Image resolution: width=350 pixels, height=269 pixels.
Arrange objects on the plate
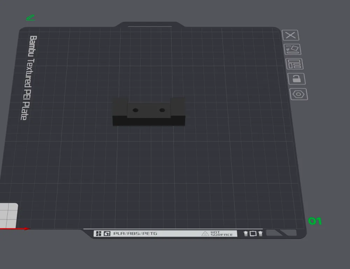(x=294, y=64)
